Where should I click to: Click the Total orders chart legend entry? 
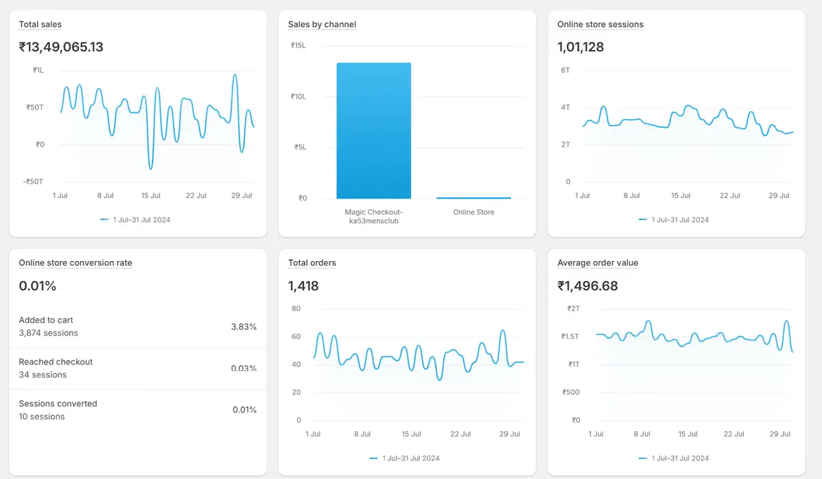click(404, 458)
